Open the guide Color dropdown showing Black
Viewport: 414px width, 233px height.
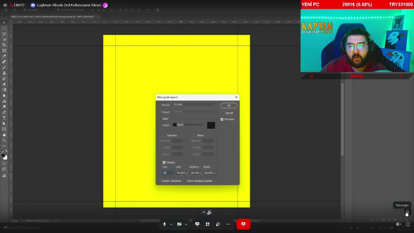click(x=189, y=125)
